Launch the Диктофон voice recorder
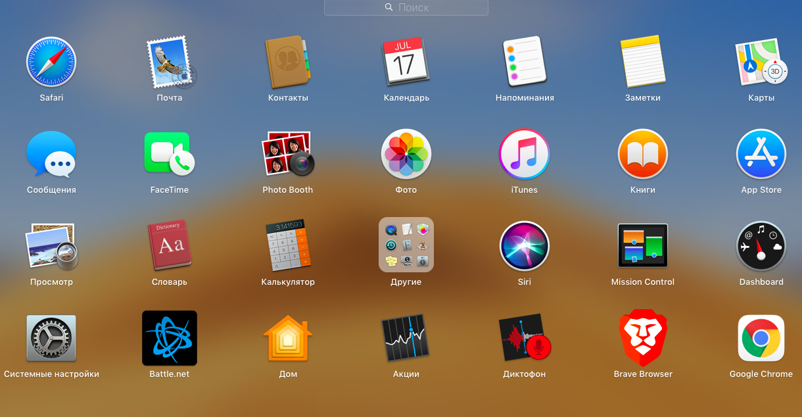Viewport: 802px width, 417px height. point(525,338)
